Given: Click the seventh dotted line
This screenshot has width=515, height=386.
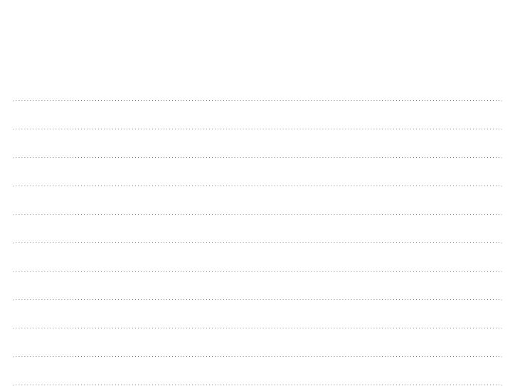Looking at the screenshot, I should (257, 272).
